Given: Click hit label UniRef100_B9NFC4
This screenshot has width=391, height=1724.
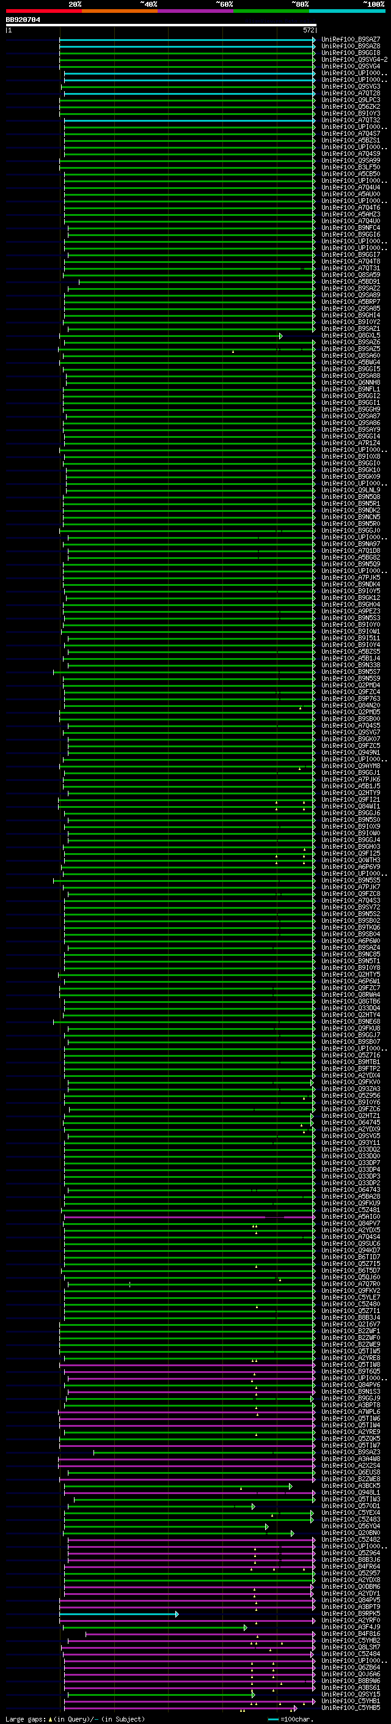Looking at the screenshot, I should (x=351, y=228).
